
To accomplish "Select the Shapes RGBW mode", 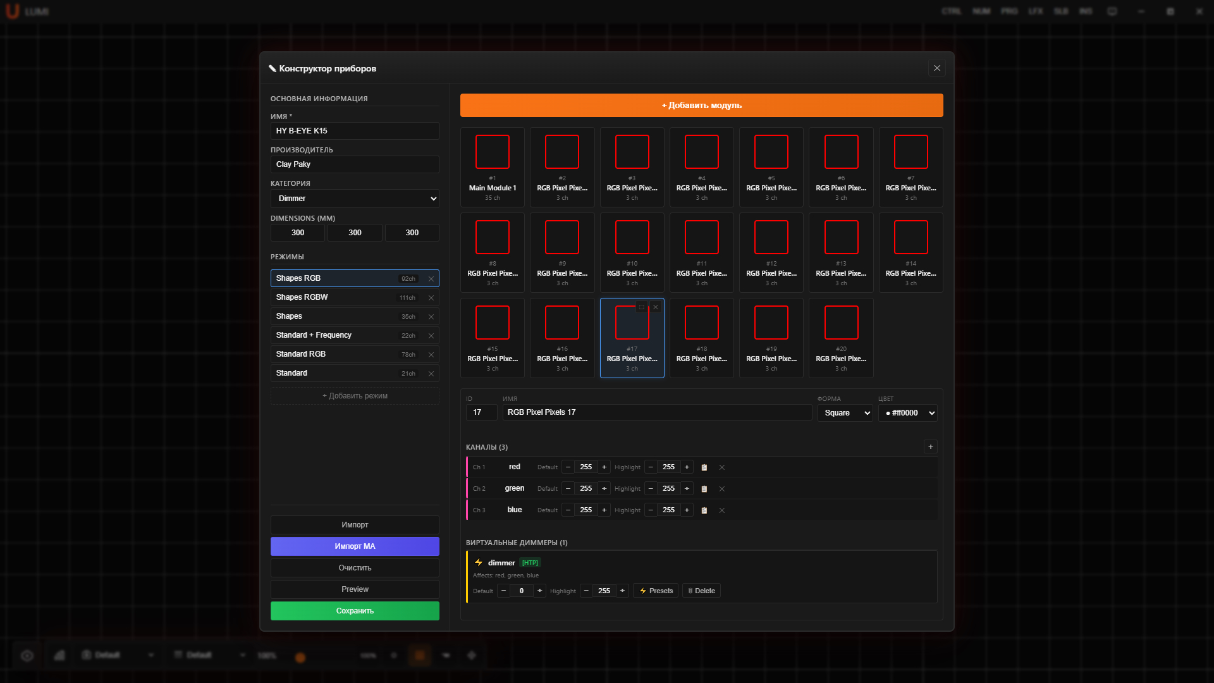I will tap(355, 297).
